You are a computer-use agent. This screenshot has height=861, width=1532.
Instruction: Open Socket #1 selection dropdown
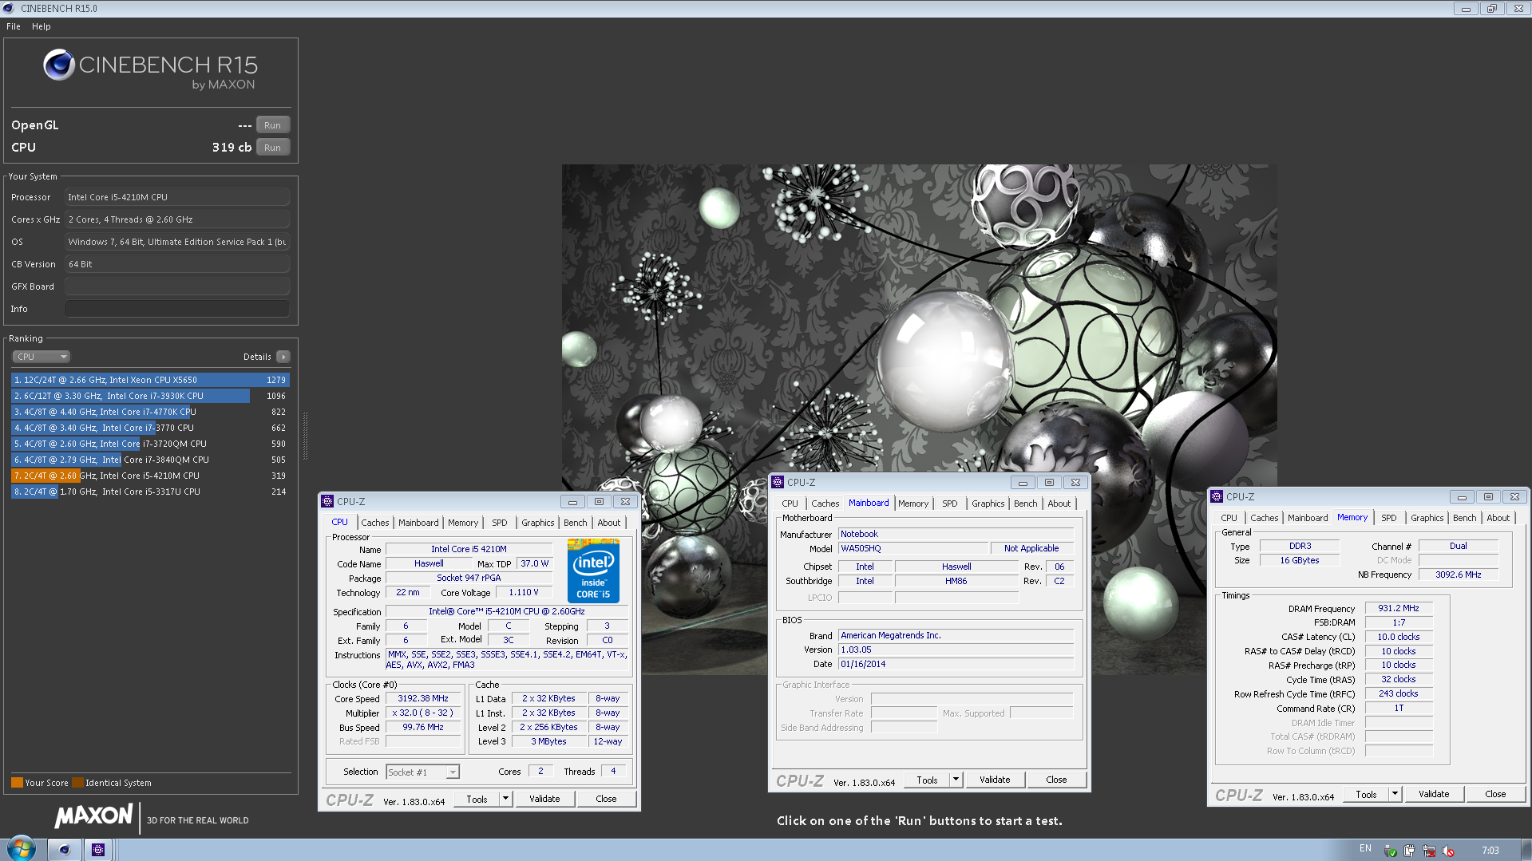tap(422, 772)
